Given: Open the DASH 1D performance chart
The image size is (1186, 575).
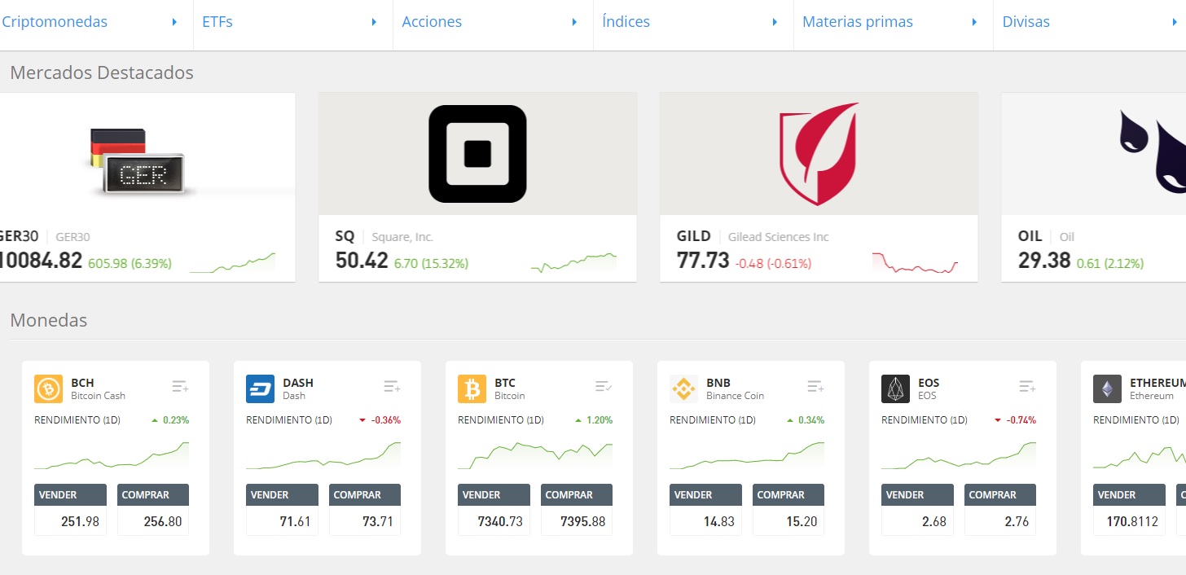Looking at the screenshot, I should click(323, 456).
